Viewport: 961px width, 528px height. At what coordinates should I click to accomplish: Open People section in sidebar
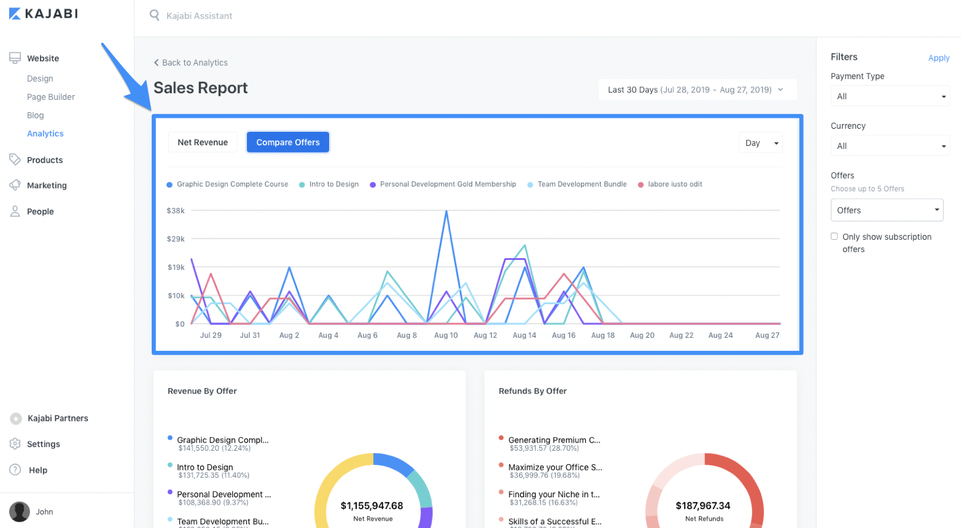41,212
